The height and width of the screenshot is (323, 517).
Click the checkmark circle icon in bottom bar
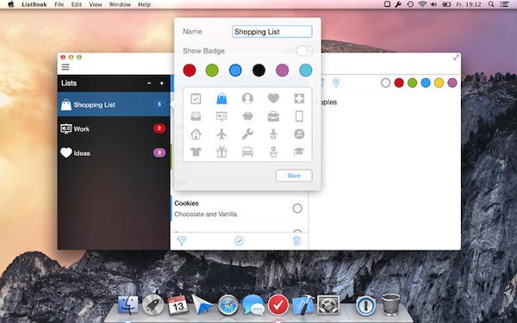[x=239, y=241]
